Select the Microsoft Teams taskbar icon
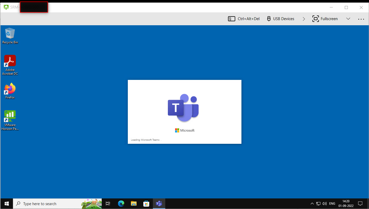The image size is (369, 209). (x=159, y=204)
